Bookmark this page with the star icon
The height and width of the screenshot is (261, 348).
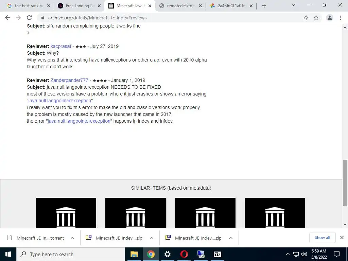coord(316,18)
